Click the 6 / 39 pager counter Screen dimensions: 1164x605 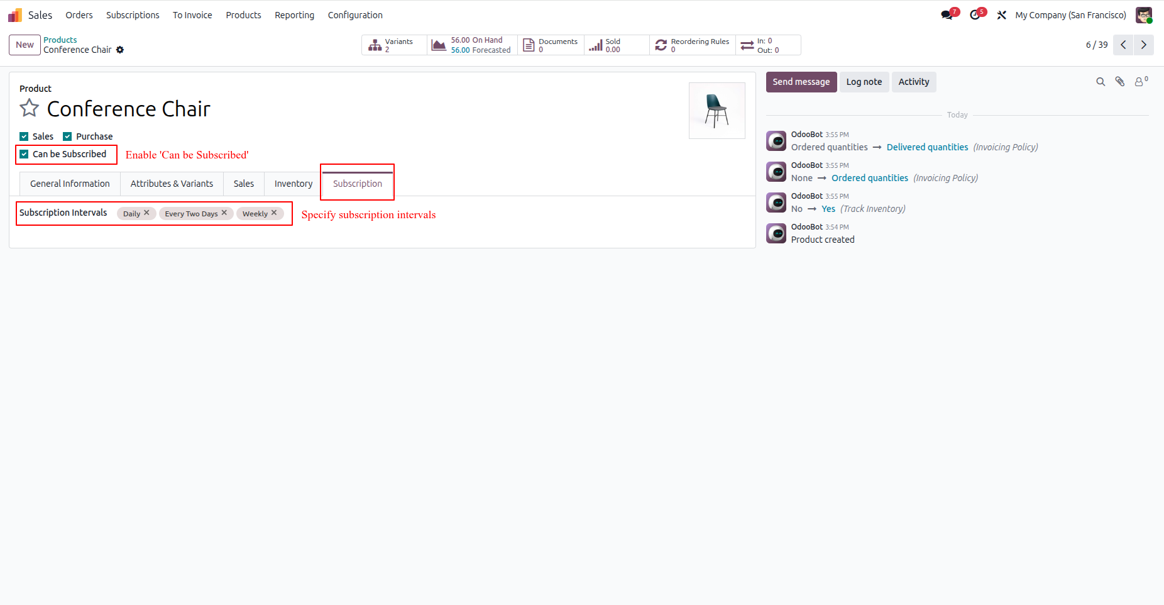tap(1097, 45)
